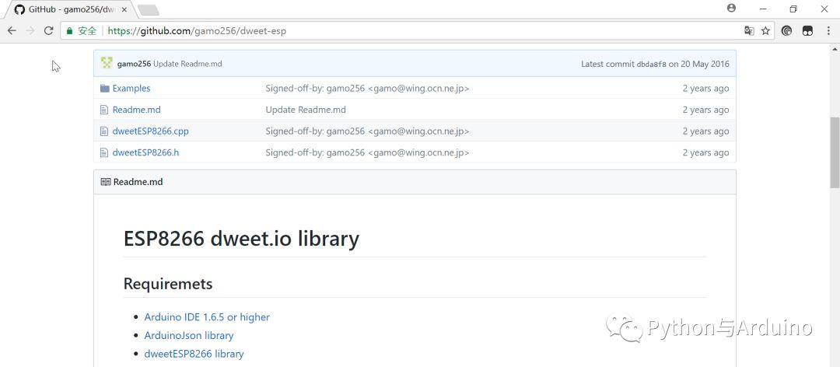This screenshot has height=367, width=840.
Task: Open dweetESP8266.h file
Action: pos(145,152)
